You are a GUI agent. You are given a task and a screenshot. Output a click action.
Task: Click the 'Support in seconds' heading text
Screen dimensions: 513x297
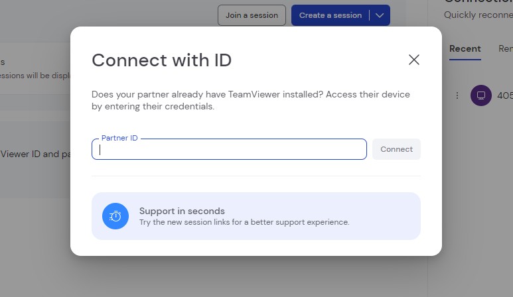(182, 211)
